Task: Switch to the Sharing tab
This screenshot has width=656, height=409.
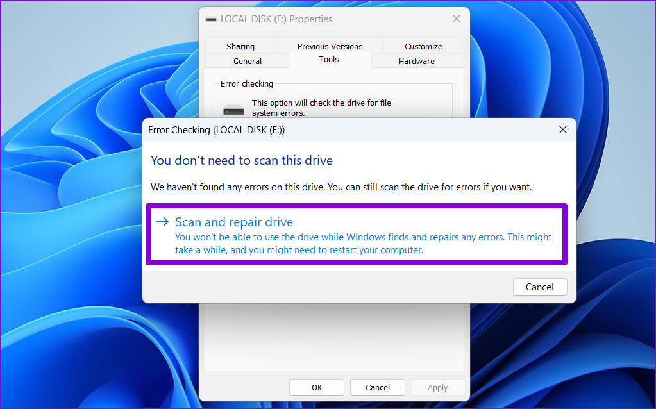Action: point(240,46)
